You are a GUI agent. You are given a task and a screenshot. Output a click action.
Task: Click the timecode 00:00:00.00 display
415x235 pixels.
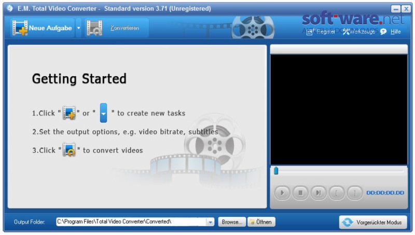click(385, 193)
